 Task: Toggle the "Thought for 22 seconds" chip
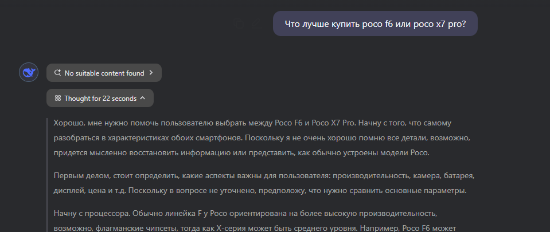pos(100,98)
